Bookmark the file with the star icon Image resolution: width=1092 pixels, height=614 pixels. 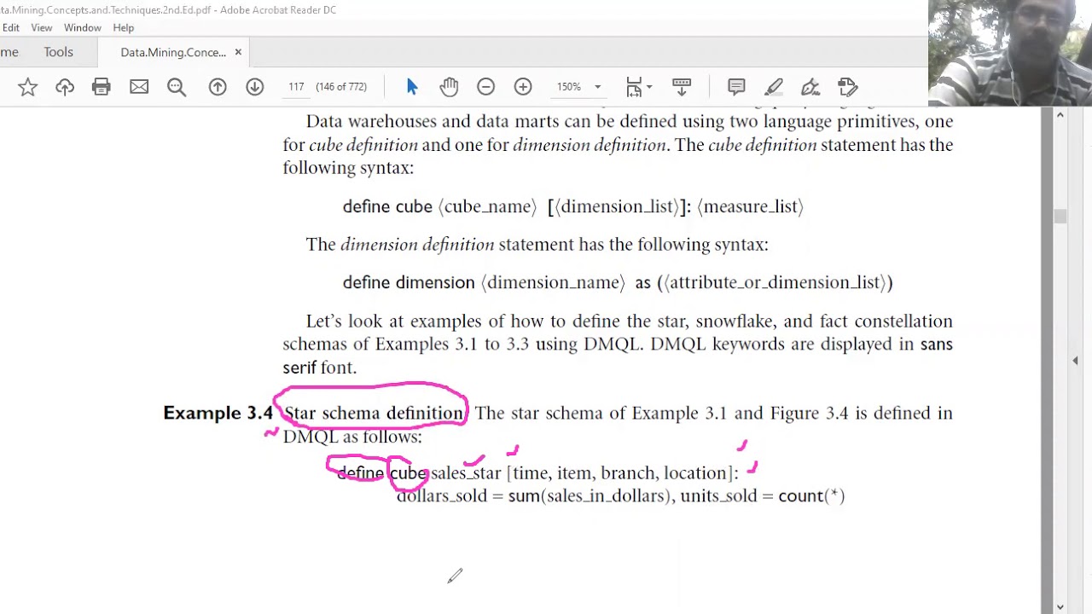(x=27, y=87)
